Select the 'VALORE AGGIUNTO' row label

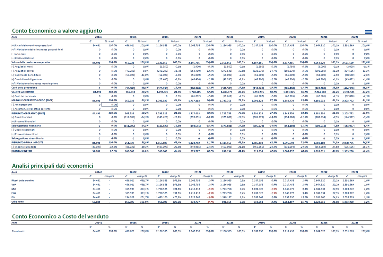click(22, 92)
